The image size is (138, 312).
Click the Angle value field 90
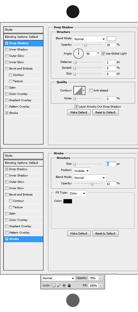[91, 54]
